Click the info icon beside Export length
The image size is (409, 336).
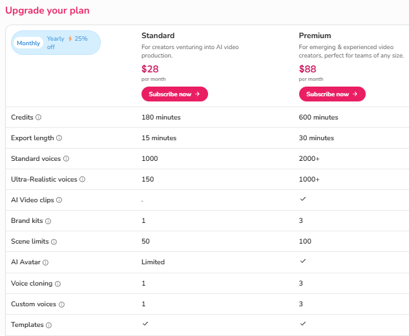(x=59, y=138)
